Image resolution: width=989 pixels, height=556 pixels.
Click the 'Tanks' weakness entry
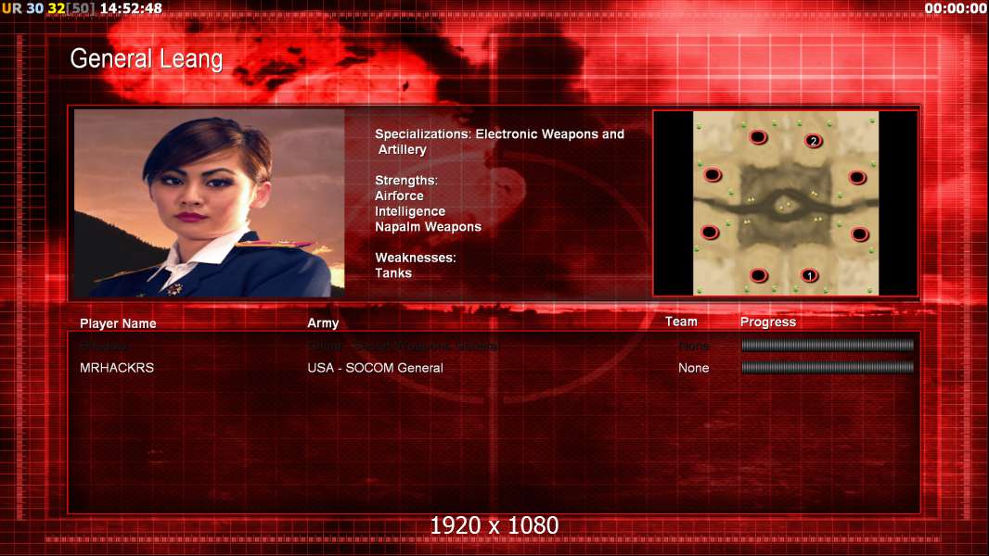click(x=393, y=273)
